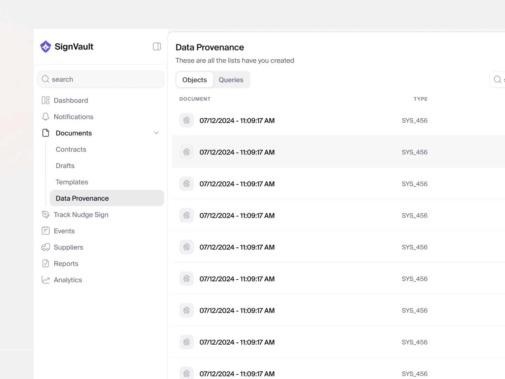Click the Analytics chart icon
Viewport: 505px width, 379px height.
pyautogui.click(x=46, y=280)
